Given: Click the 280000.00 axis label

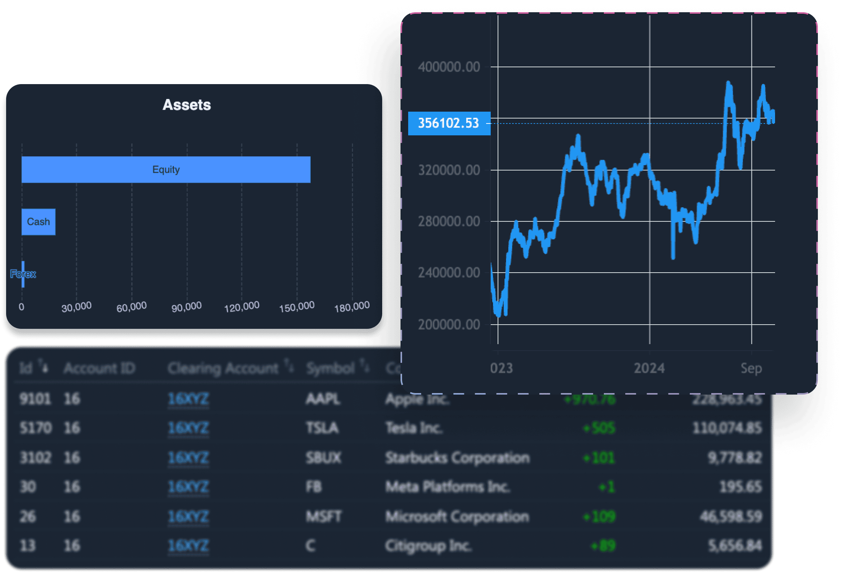Looking at the screenshot, I should 449,221.
